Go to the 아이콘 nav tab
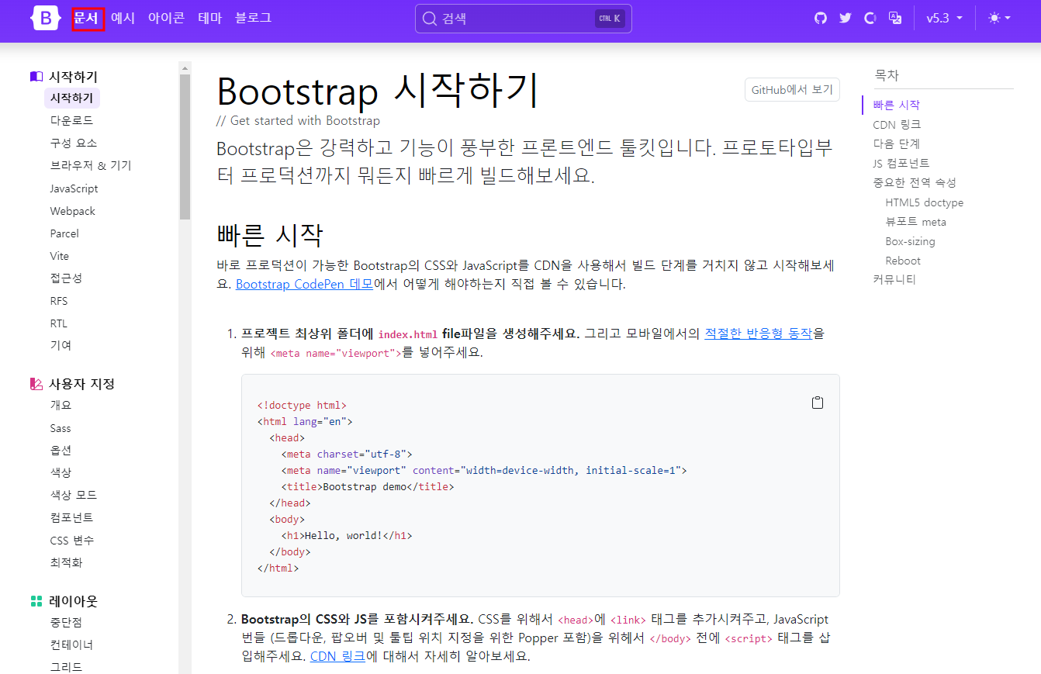 pos(166,18)
